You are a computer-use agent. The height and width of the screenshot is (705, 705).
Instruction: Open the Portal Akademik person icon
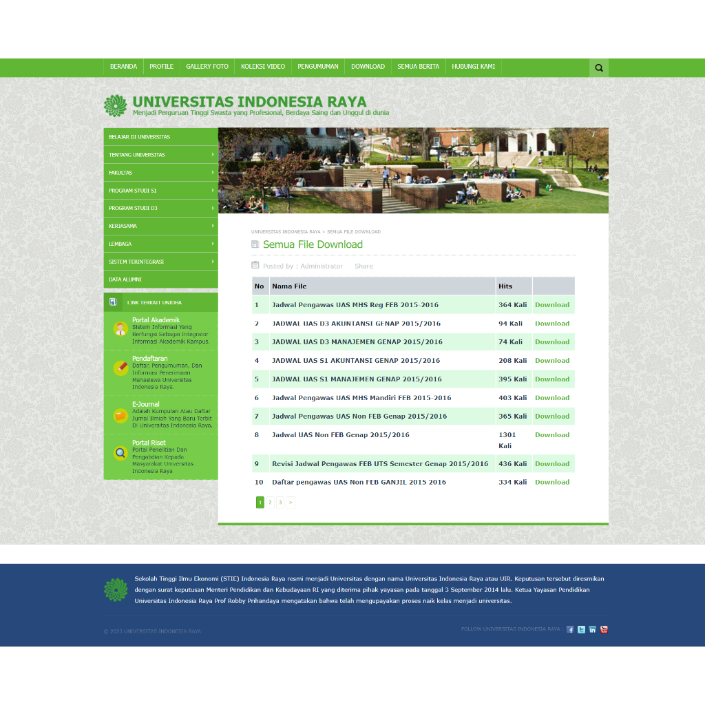tap(120, 329)
